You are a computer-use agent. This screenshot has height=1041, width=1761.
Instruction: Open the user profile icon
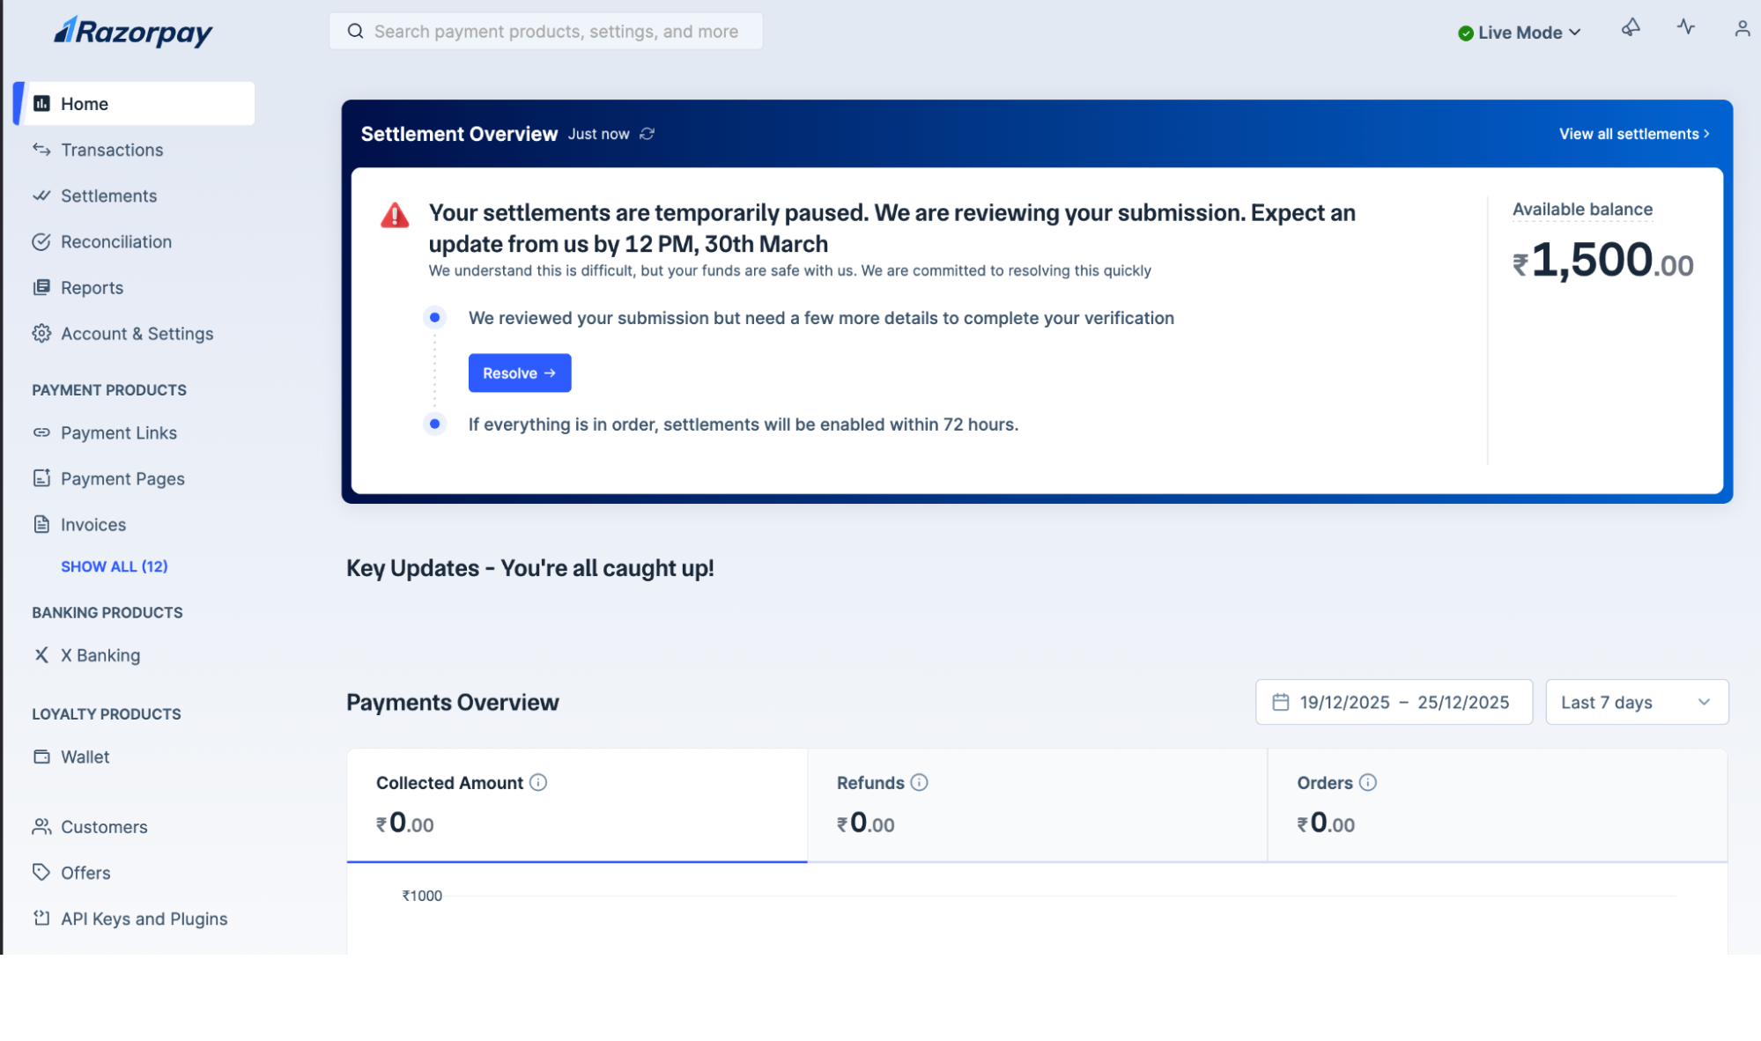point(1742,29)
